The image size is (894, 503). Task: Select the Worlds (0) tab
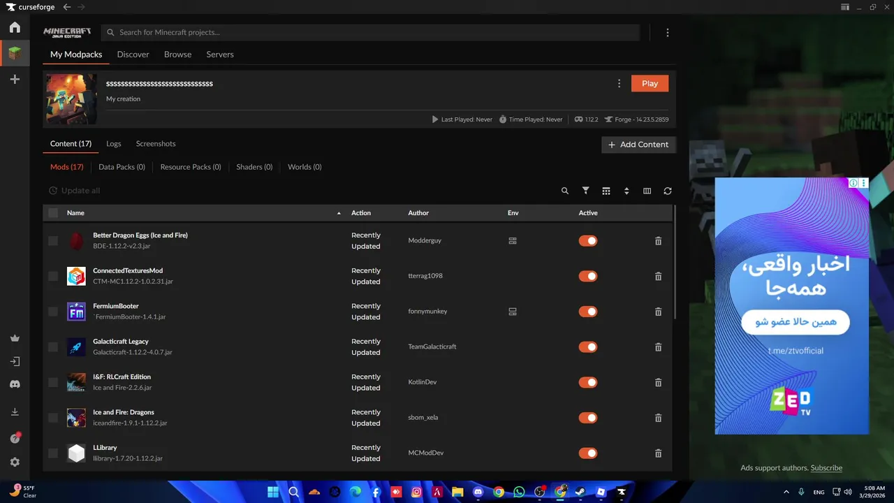tap(305, 167)
